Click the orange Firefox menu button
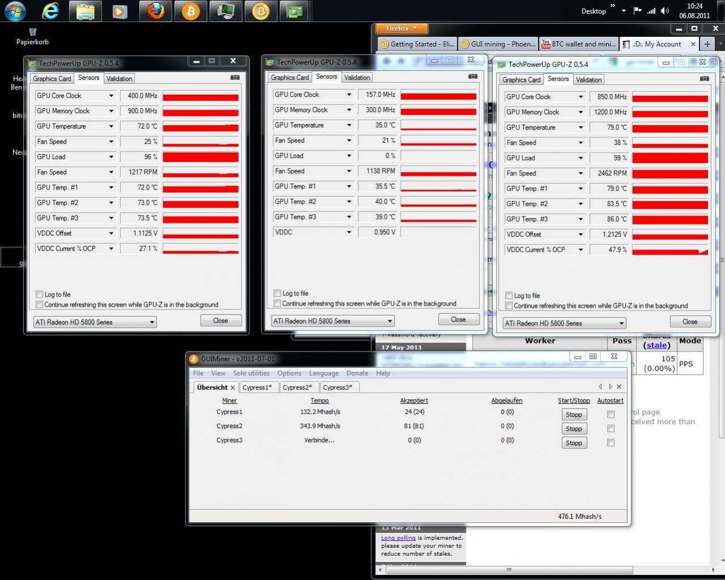Screen dimensions: 725x580 pos(401,28)
